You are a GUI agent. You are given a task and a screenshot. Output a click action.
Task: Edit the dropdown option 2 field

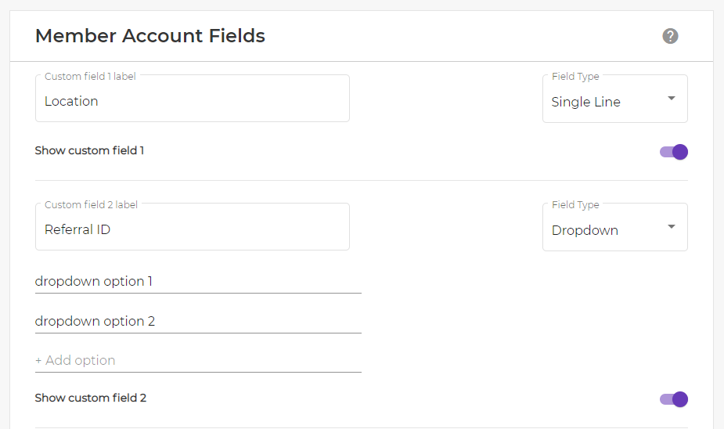point(198,321)
